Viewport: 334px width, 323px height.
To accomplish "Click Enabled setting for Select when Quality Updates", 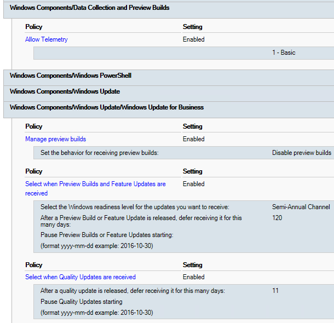I will pos(194,277).
